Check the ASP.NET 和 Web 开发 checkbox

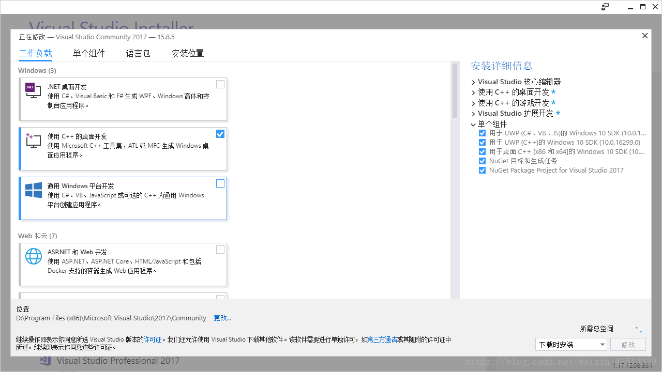tap(220, 250)
